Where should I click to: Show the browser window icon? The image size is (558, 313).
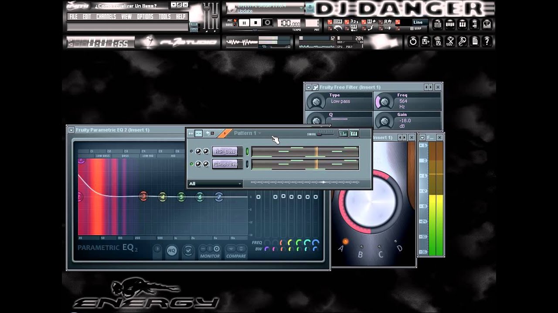pos(475,24)
